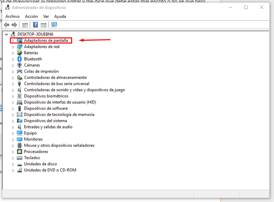Click the Monitores monitor icon
Screen dimensions: 274x202
[20, 140]
